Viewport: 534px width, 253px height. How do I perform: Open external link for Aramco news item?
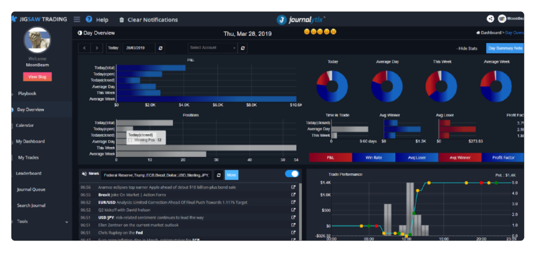pos(293,187)
